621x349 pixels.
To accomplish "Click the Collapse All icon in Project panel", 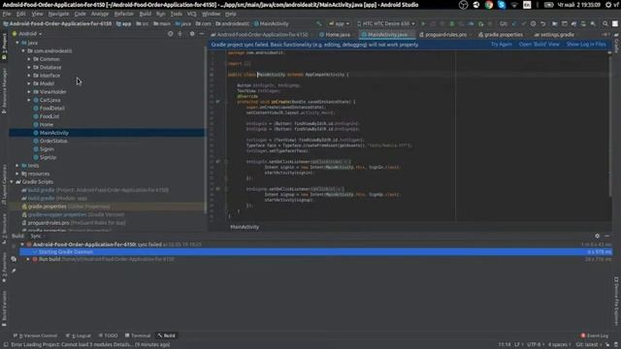I will point(180,34).
